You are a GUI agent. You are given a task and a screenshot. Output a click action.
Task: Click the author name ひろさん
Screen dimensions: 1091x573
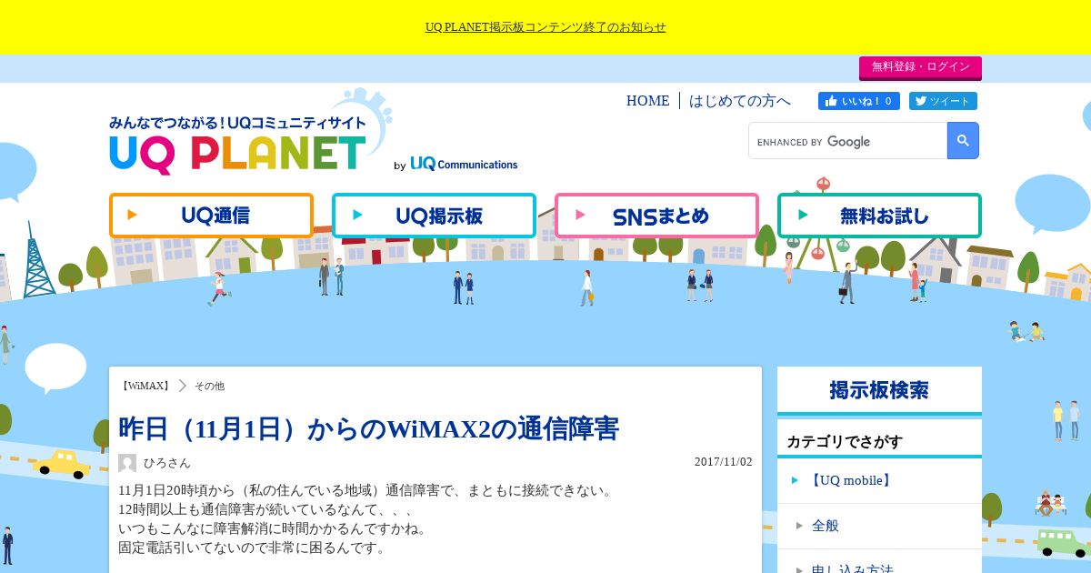167,463
